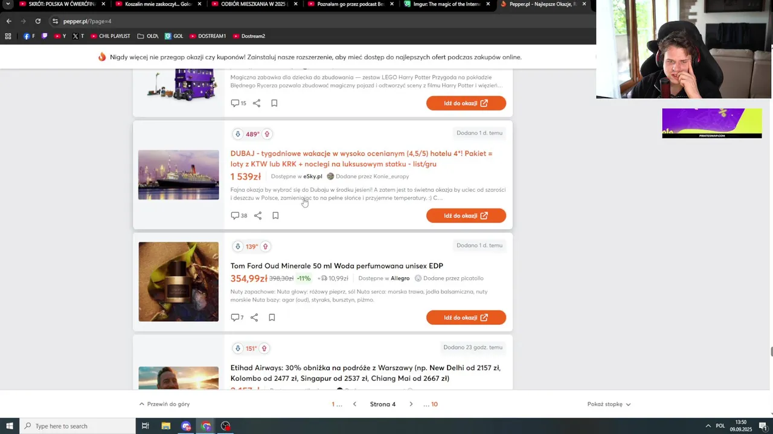Click 'Idź do okazji' for Tom Ford perfume
773x434 pixels.
point(466,318)
